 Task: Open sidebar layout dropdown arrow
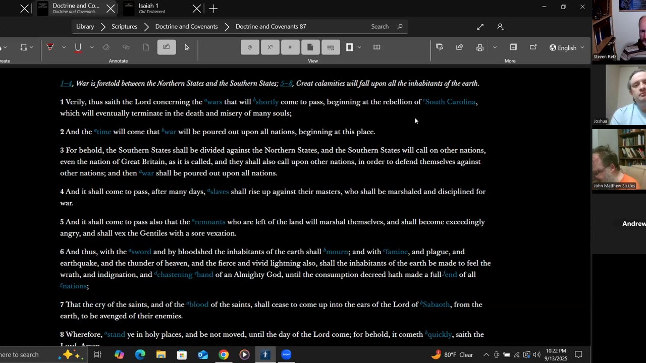click(359, 47)
